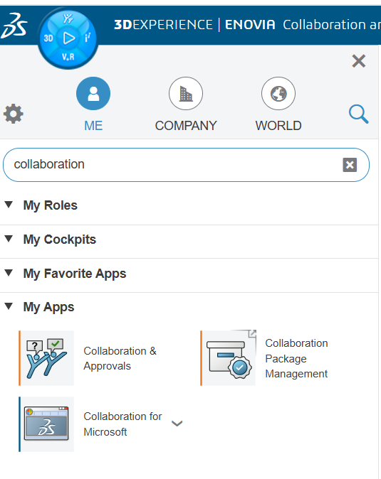
Task: Open the Collaboration for Microsoft app icon
Action: (46, 424)
